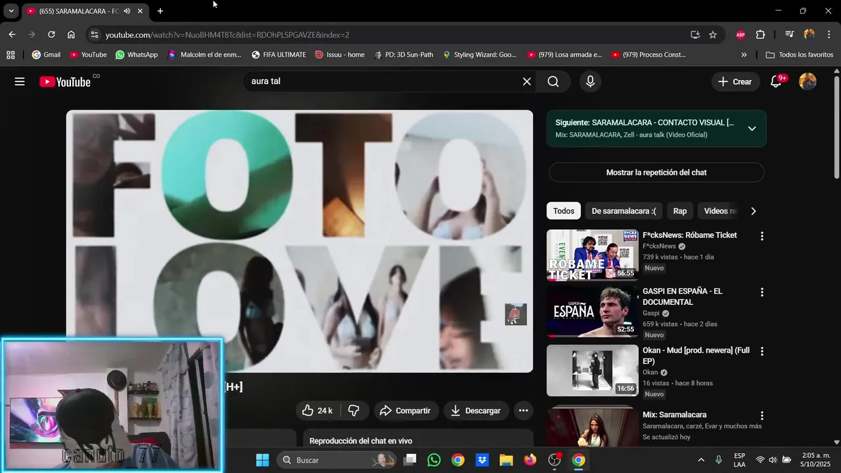Open more actions ellipsis below video

(x=523, y=411)
